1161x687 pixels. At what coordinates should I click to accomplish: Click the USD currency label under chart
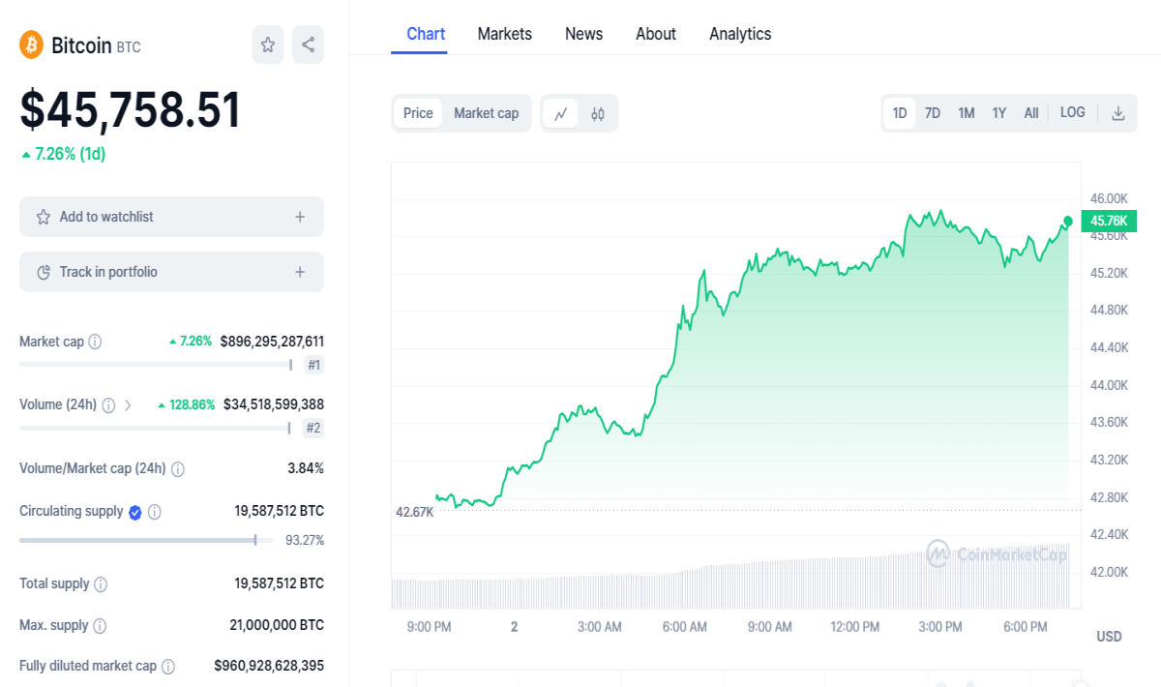click(1109, 637)
